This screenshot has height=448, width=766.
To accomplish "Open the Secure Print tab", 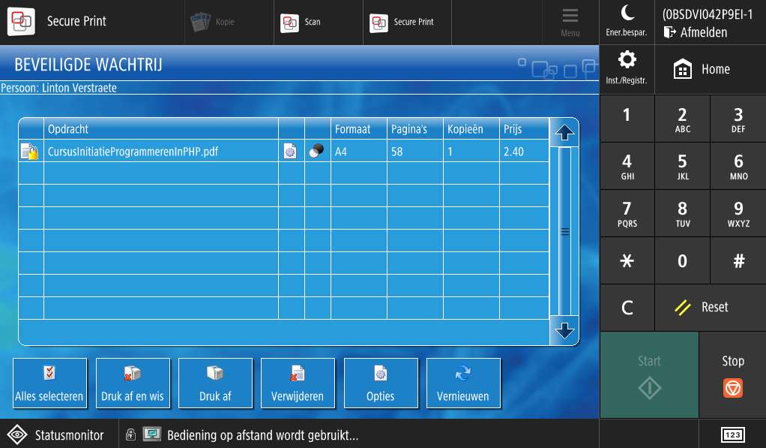I will tap(408, 22).
